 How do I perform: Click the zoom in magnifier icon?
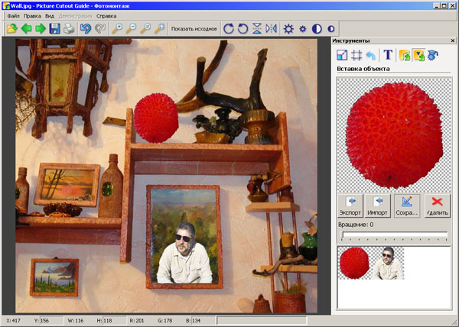118,29
